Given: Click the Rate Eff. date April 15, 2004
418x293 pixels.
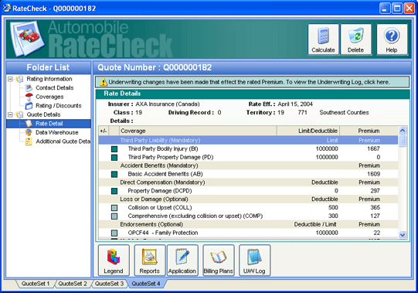Looking at the screenshot, I should (295, 104).
